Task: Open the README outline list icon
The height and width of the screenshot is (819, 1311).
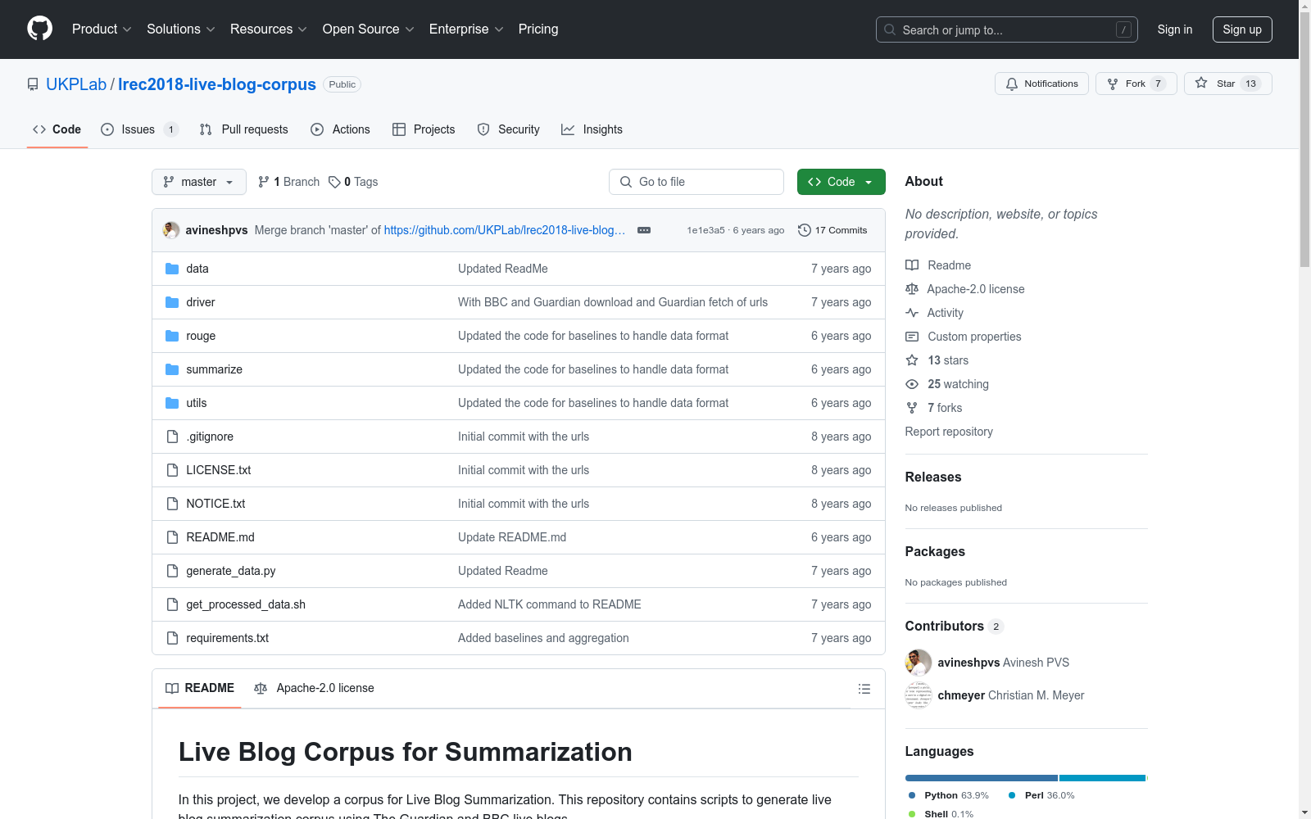Action: coord(864,689)
